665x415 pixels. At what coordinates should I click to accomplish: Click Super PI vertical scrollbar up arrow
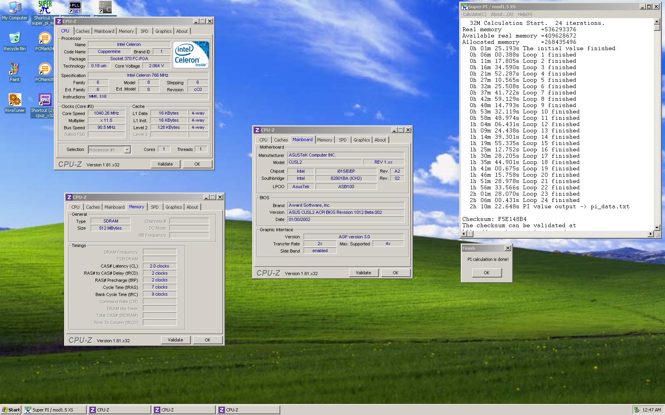pyautogui.click(x=657, y=21)
